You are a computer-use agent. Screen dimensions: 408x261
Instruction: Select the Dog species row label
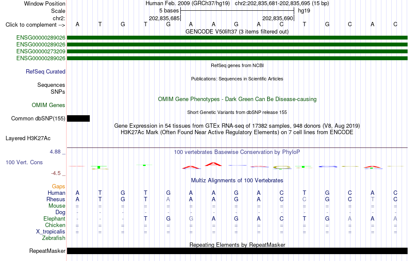tap(61, 212)
